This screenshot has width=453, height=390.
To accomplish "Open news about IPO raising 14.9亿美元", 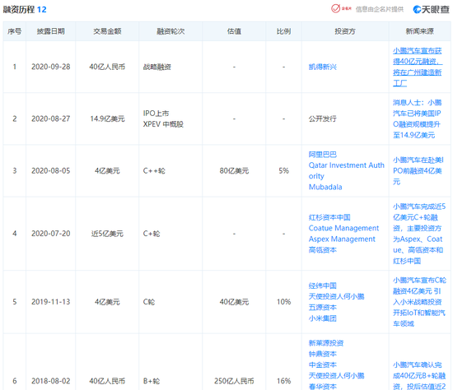I will click(418, 118).
